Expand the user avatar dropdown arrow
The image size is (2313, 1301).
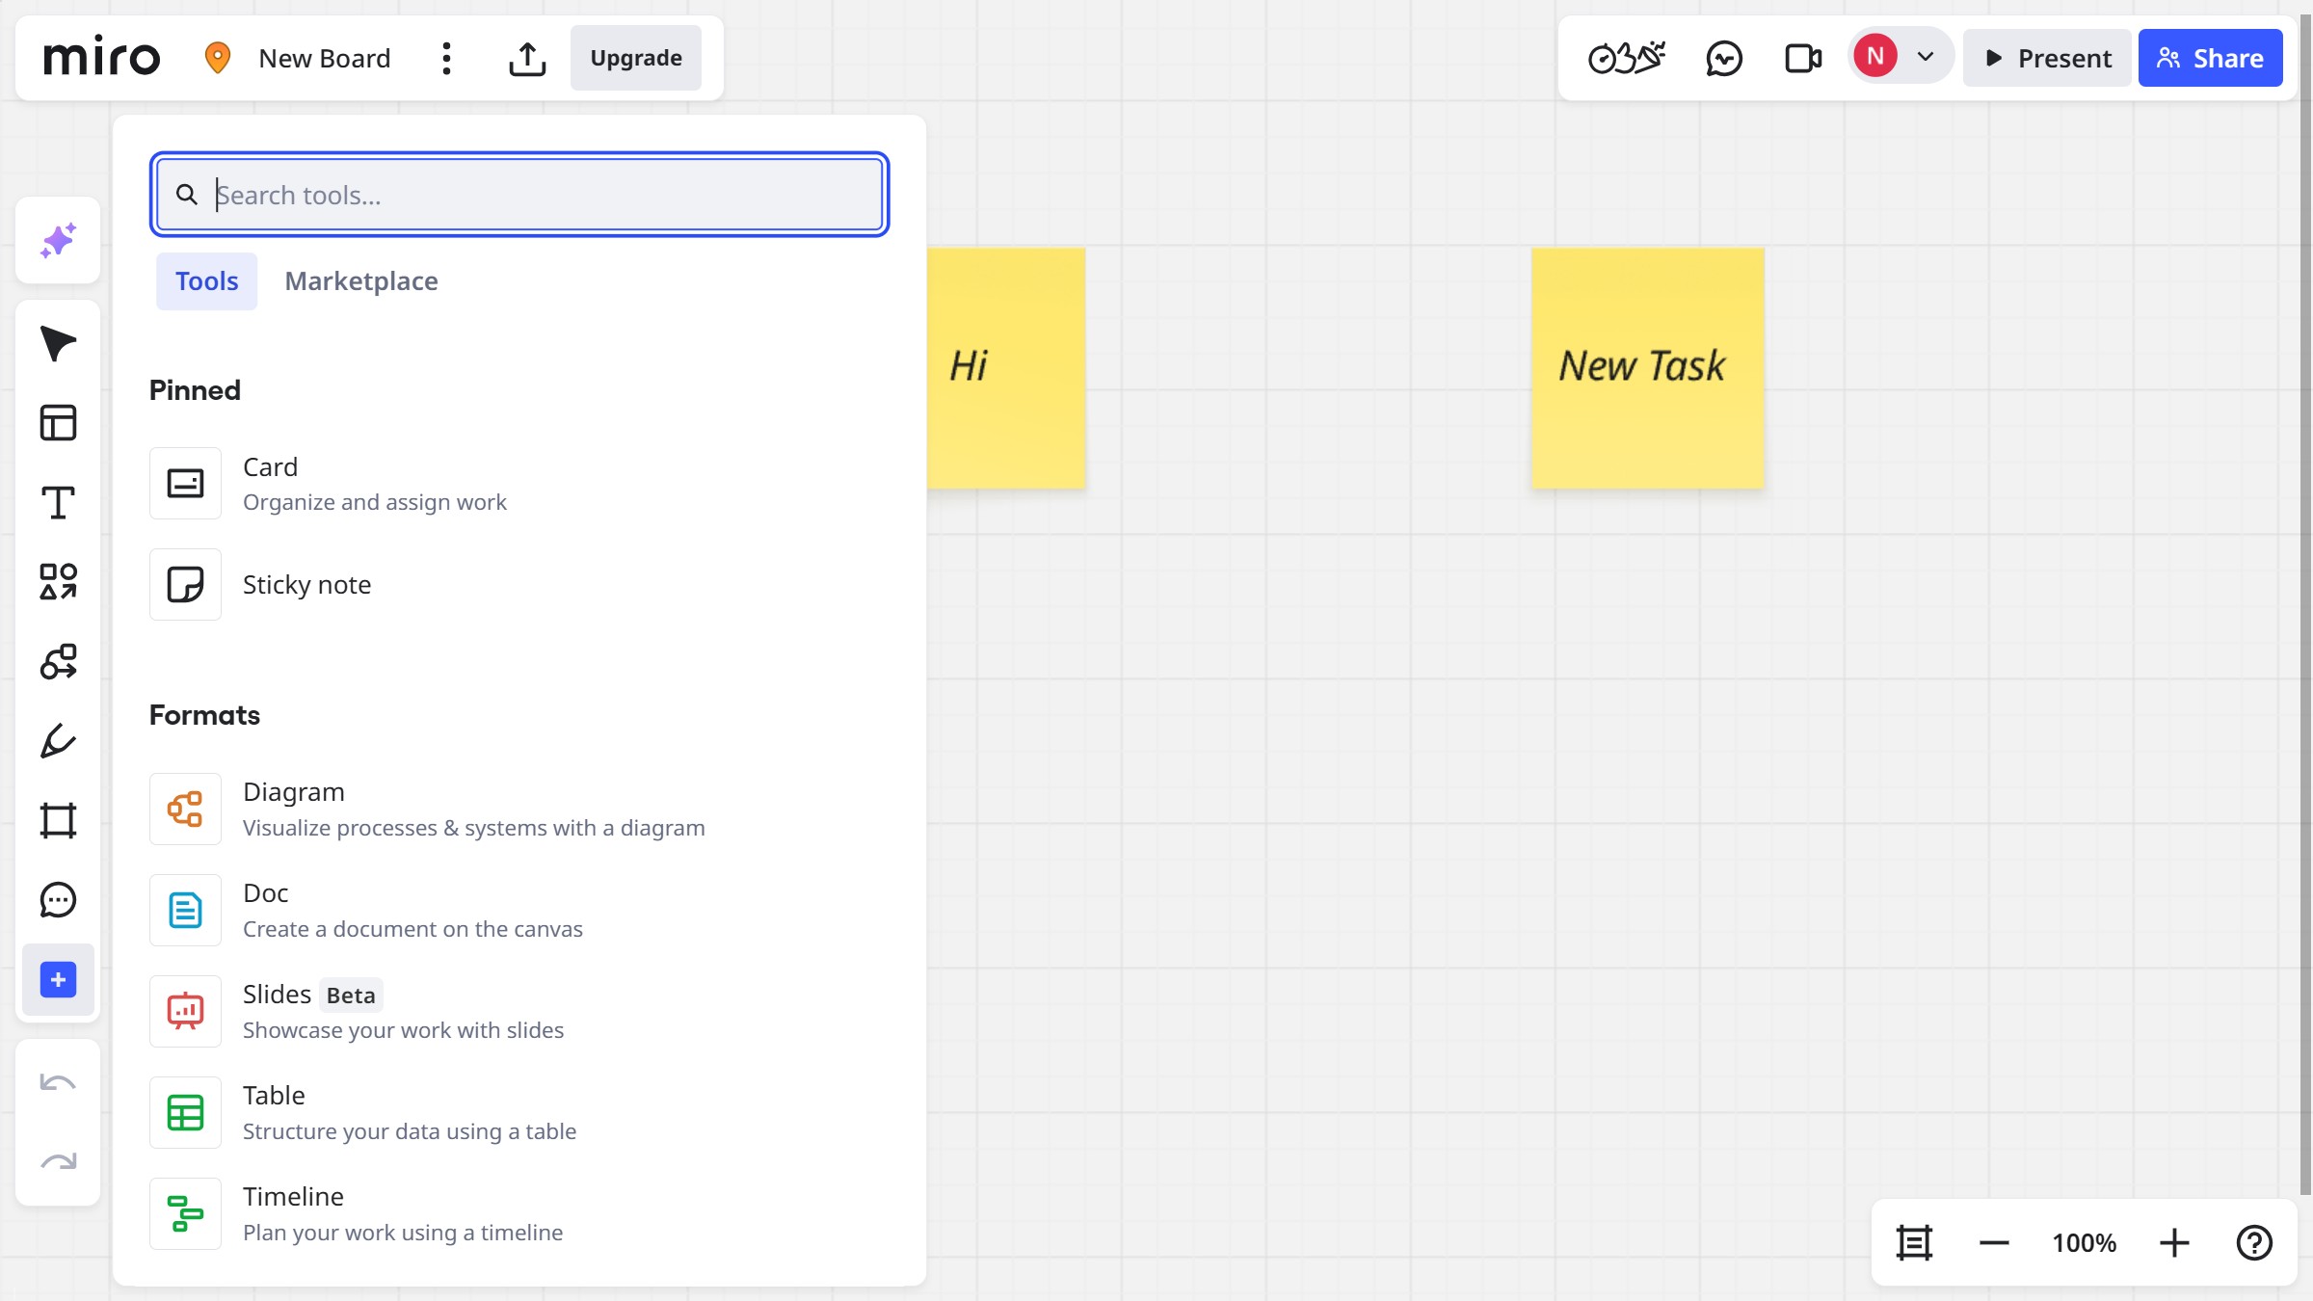tap(1926, 57)
